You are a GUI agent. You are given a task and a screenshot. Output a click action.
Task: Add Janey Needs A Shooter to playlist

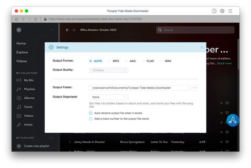tap(221, 142)
